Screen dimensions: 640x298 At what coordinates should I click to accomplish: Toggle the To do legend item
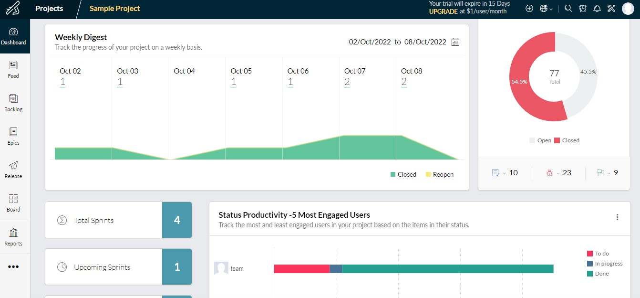(x=598, y=254)
